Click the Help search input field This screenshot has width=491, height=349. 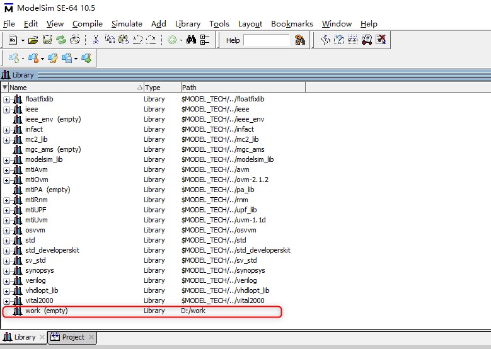click(267, 40)
